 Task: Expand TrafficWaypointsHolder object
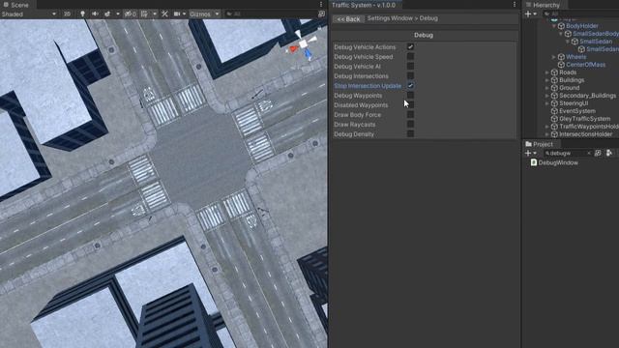coord(547,127)
